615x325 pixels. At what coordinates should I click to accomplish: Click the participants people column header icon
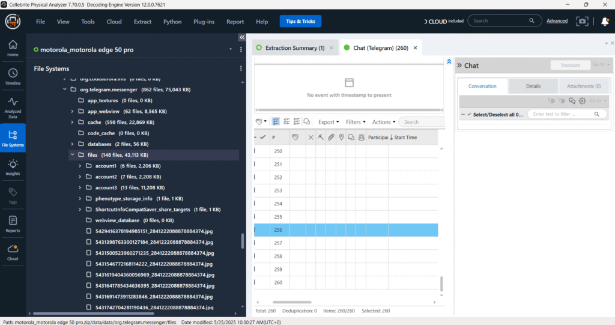(x=361, y=138)
